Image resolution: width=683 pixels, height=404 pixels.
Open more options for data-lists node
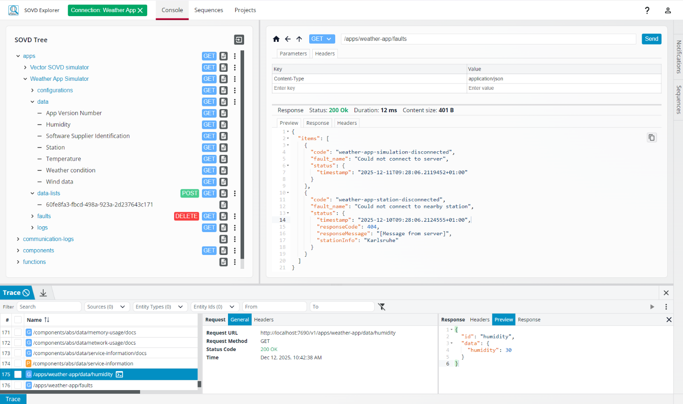(235, 193)
